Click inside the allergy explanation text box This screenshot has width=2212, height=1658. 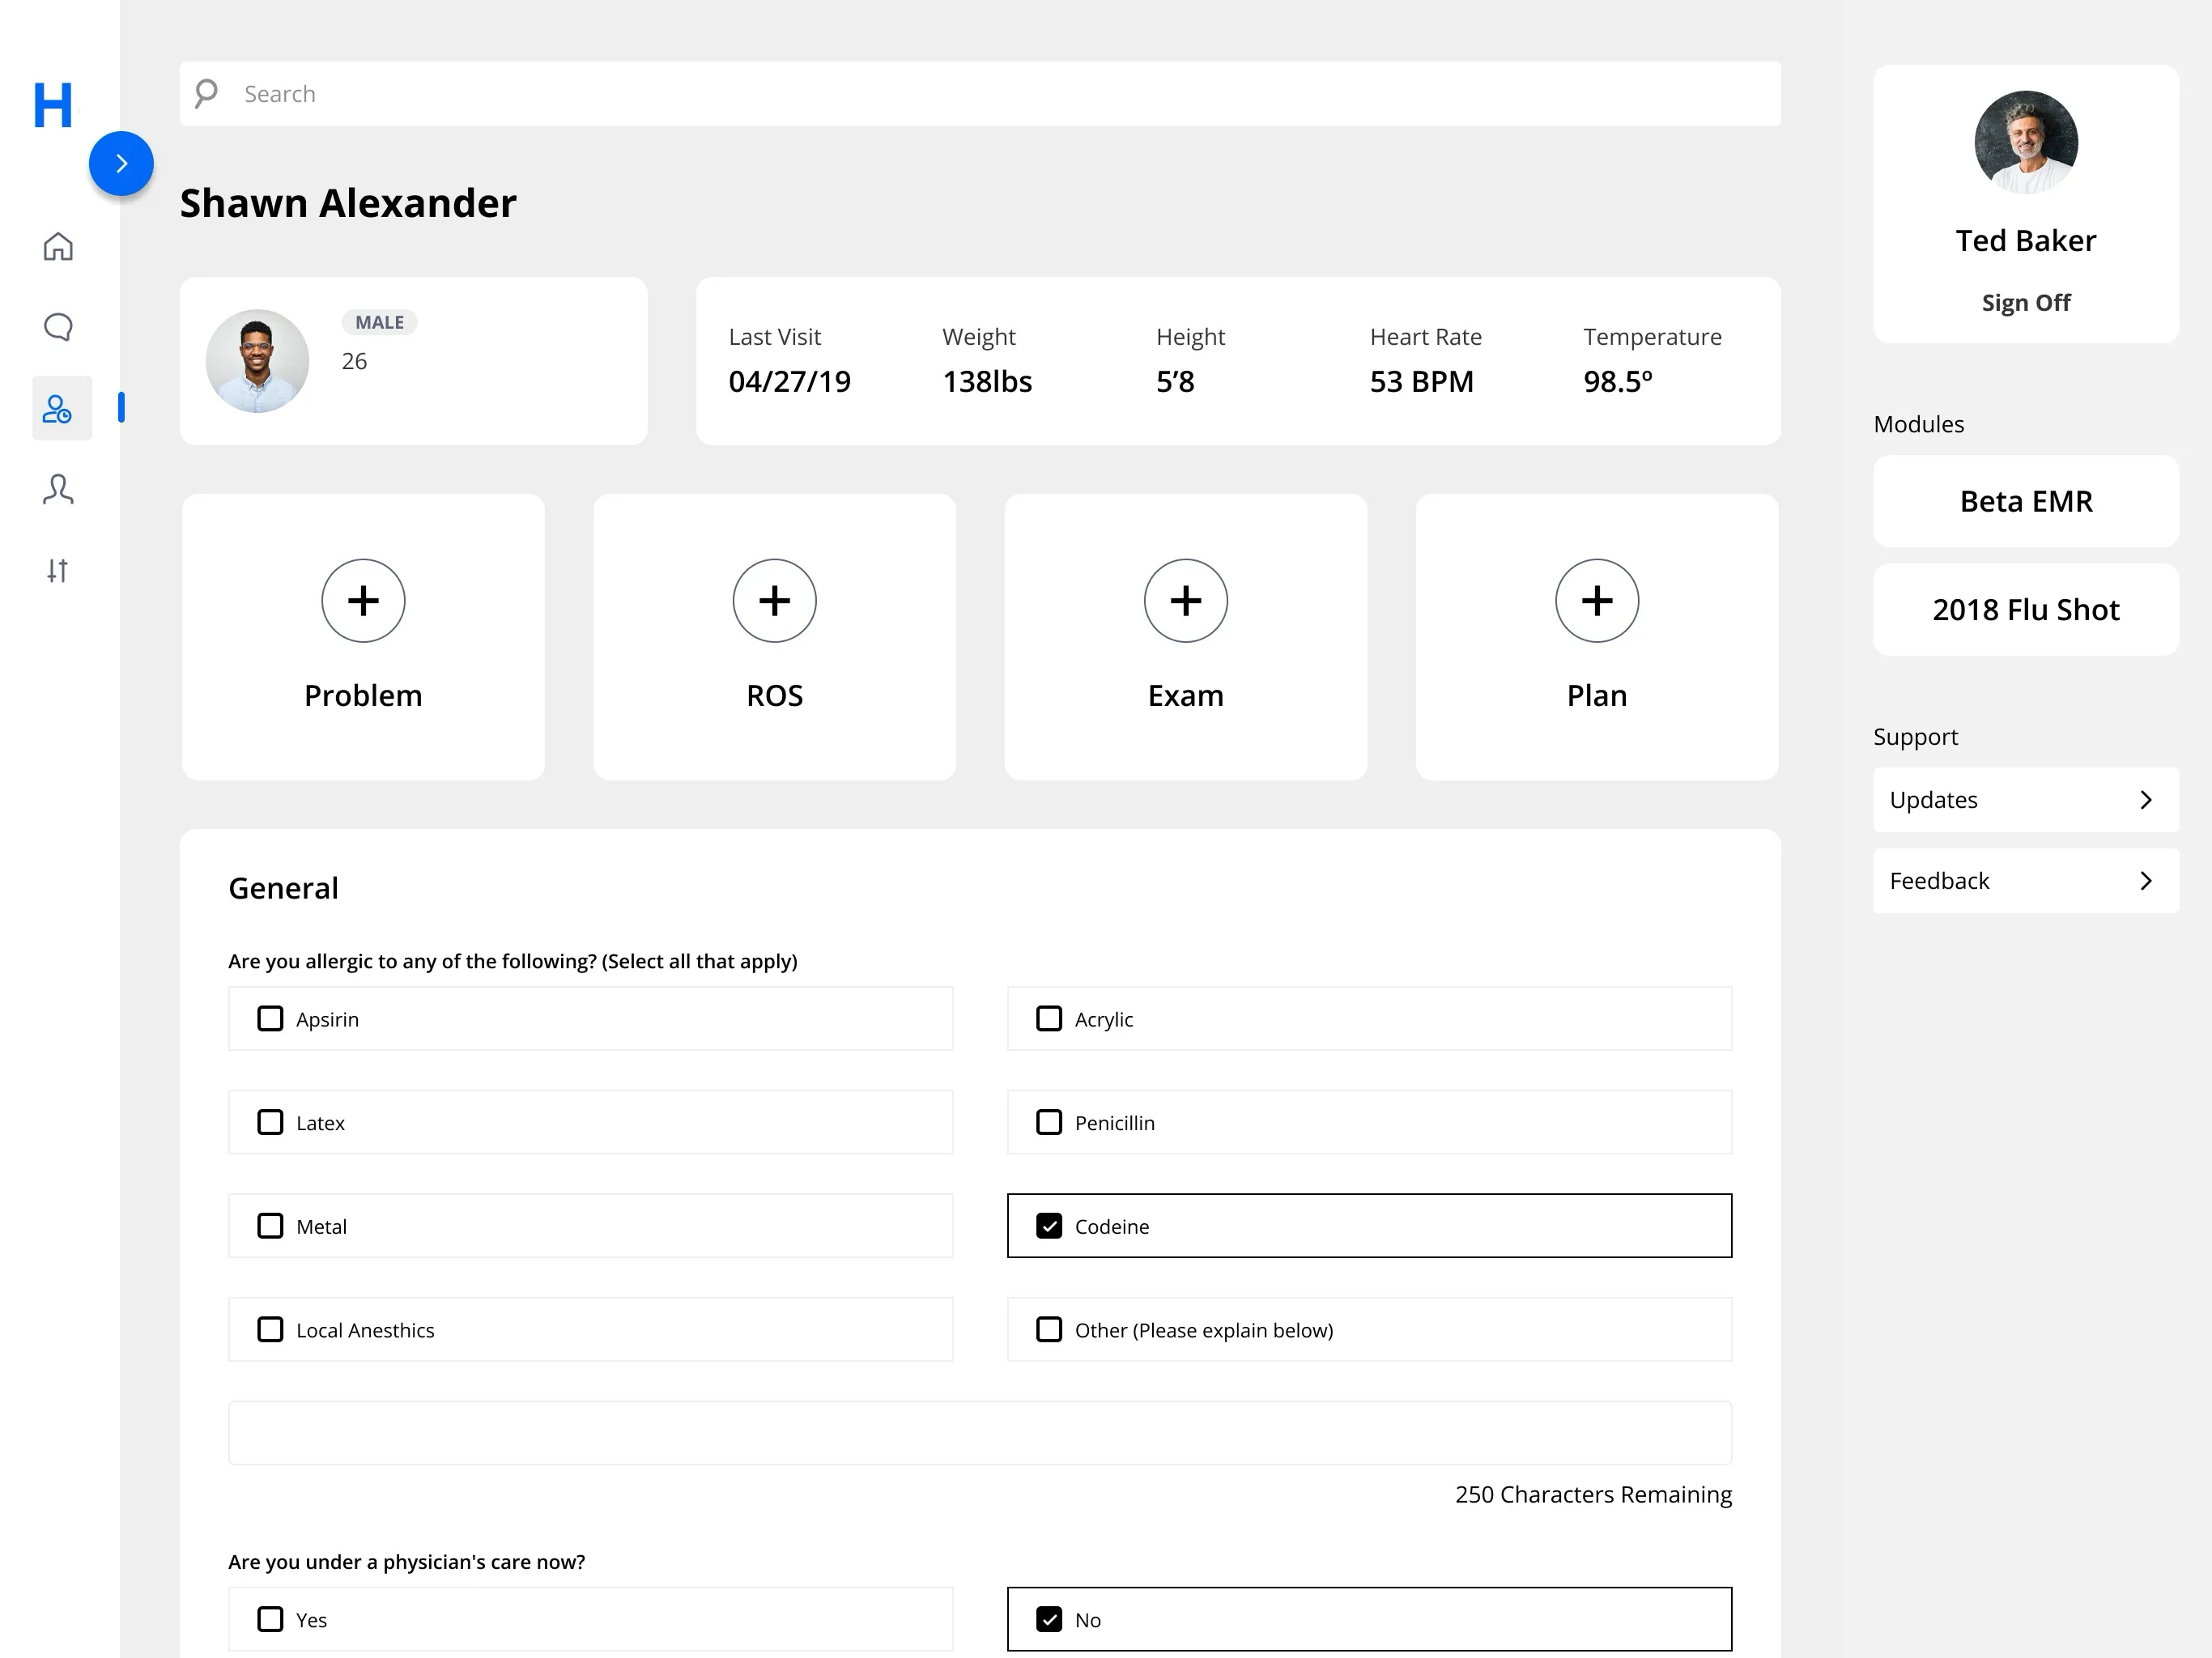coord(979,1432)
